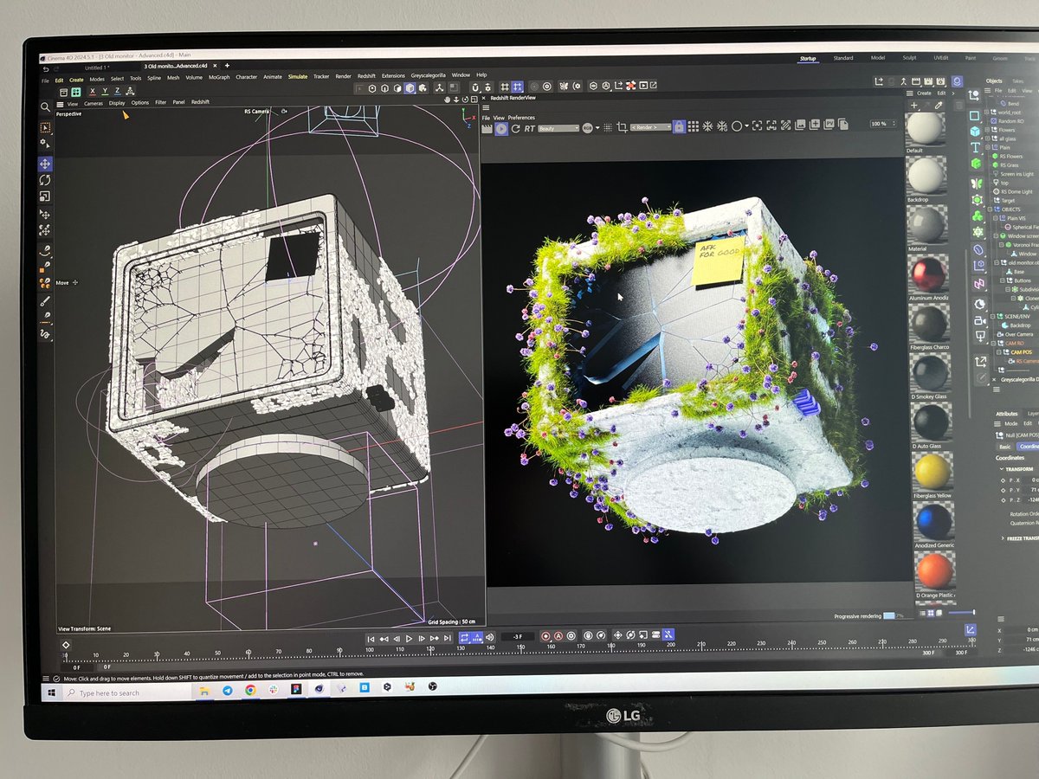Screen dimensions: 1039x779
Task: Click the grid overlay icon in RenderView
Action: [x=693, y=126]
